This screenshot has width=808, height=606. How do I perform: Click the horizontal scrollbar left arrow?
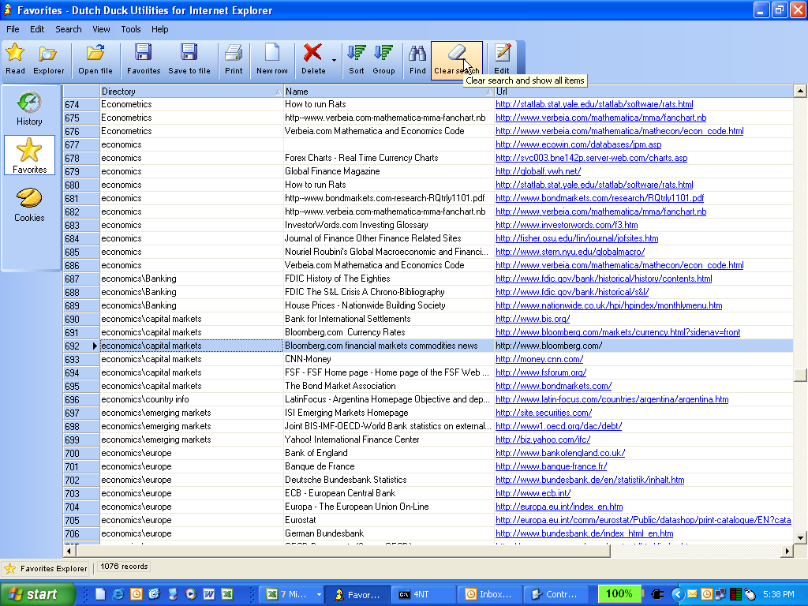coord(69,551)
